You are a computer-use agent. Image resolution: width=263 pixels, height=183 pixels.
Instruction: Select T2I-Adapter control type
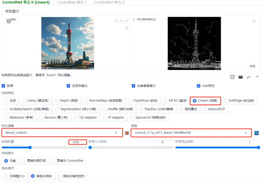[x=85, y=117]
